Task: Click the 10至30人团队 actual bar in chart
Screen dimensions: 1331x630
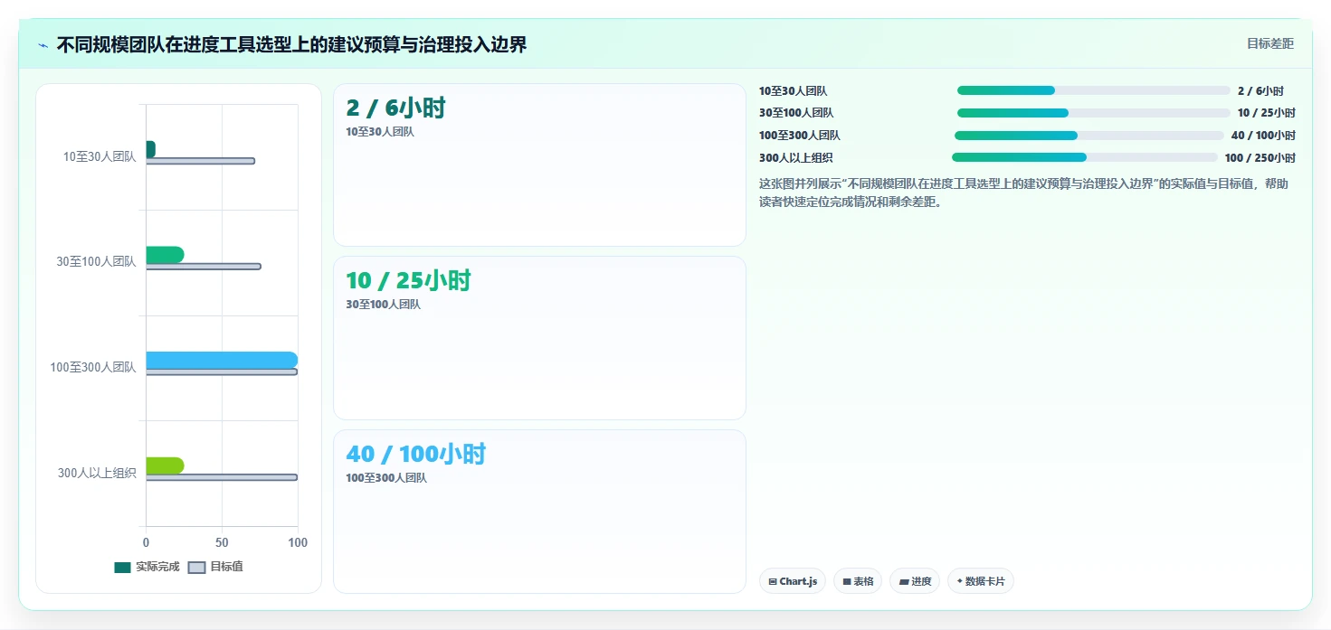Action: click(x=150, y=149)
